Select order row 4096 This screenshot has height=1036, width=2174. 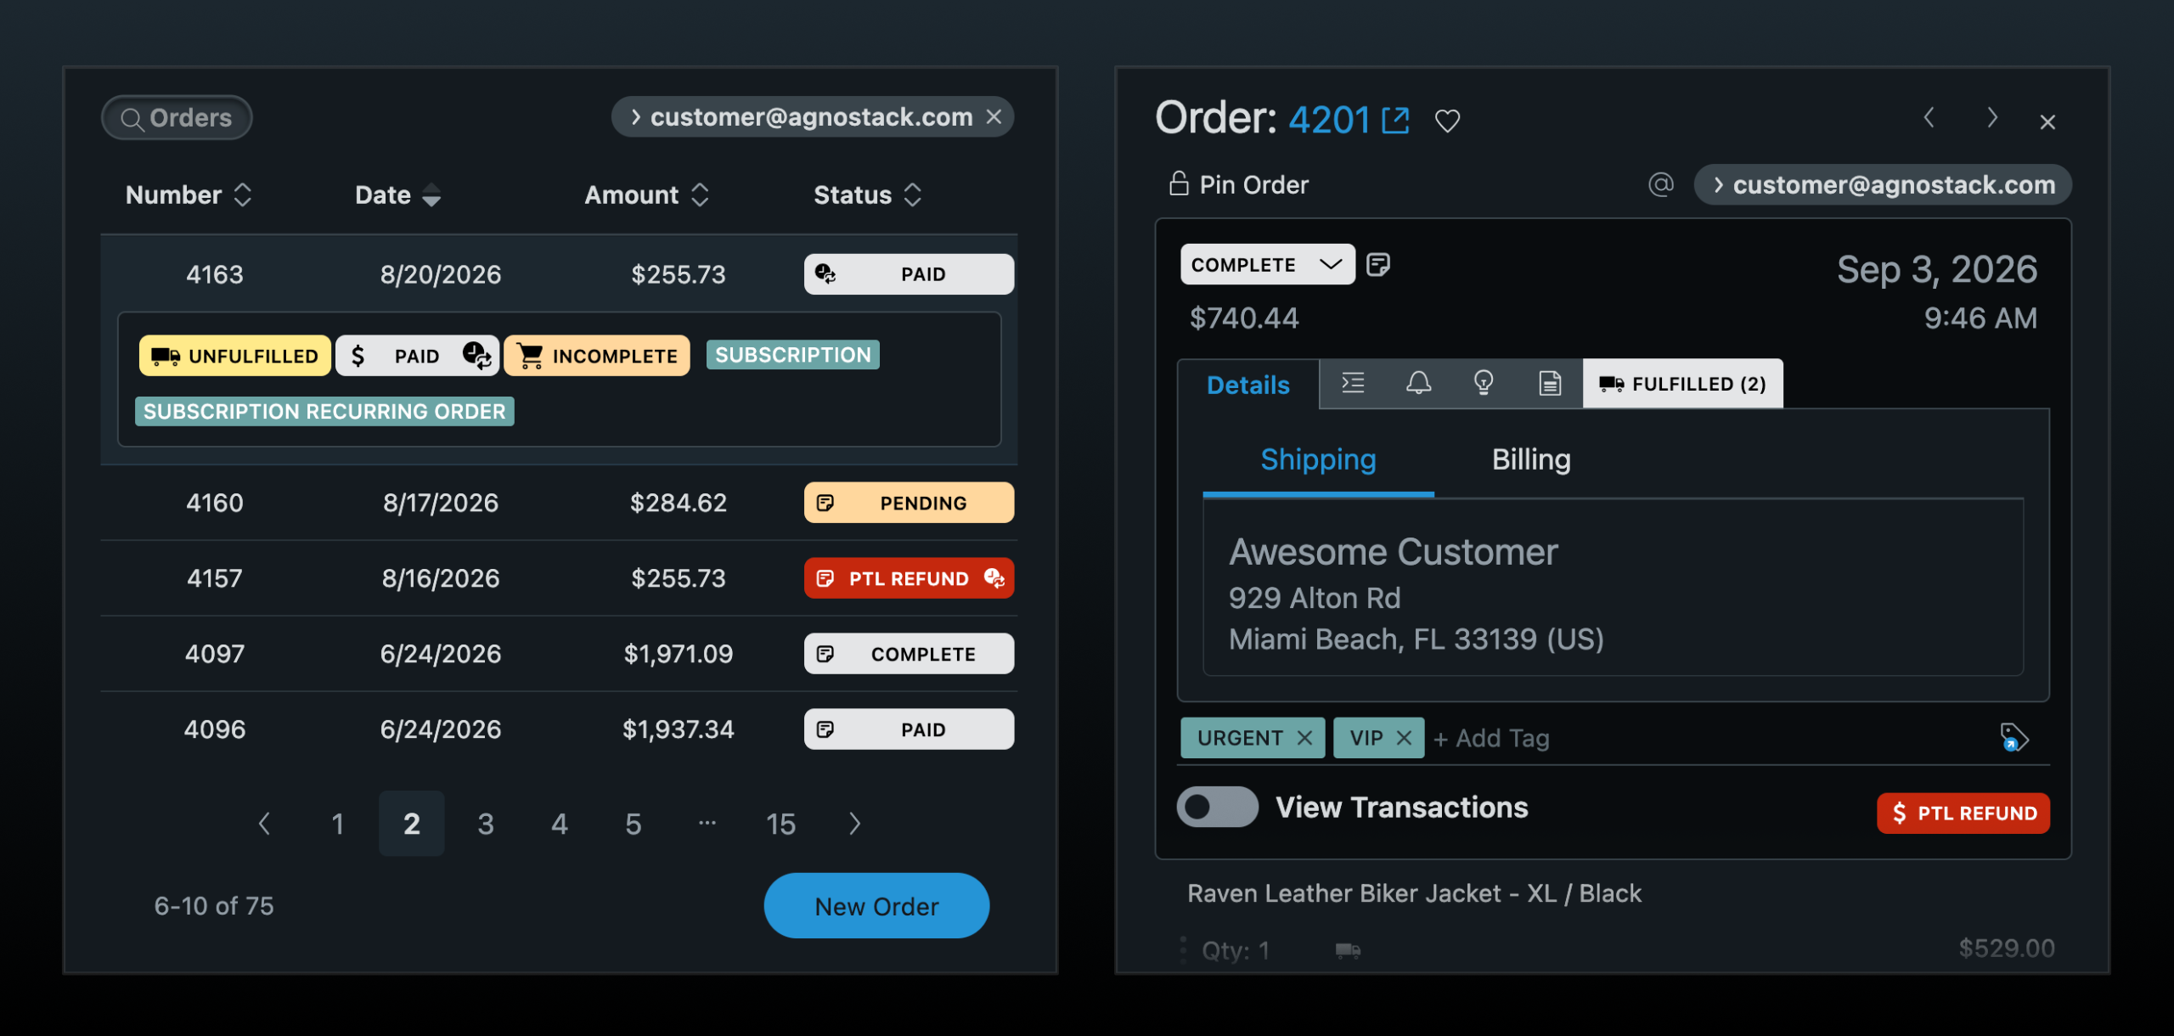coord(559,729)
